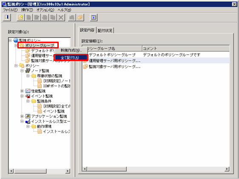
Task: Select イベント監視 leaf policy under 監視条件
Action: pos(51,111)
